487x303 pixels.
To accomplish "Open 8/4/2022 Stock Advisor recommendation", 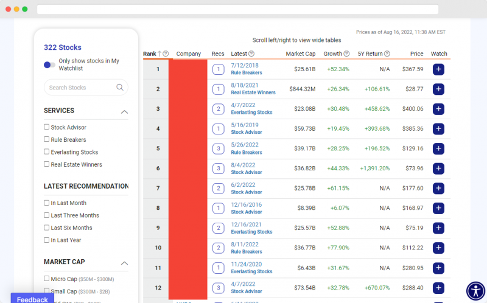I will click(x=247, y=169).
